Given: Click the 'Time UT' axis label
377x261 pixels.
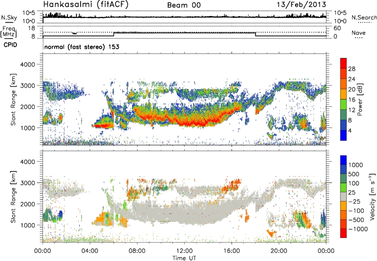Looking at the screenshot, I should (x=184, y=258).
